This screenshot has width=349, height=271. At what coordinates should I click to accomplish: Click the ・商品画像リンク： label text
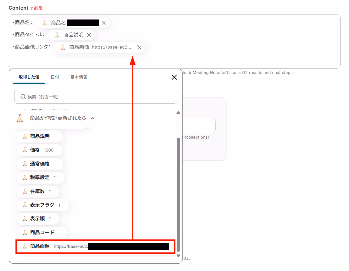[x=31, y=47]
